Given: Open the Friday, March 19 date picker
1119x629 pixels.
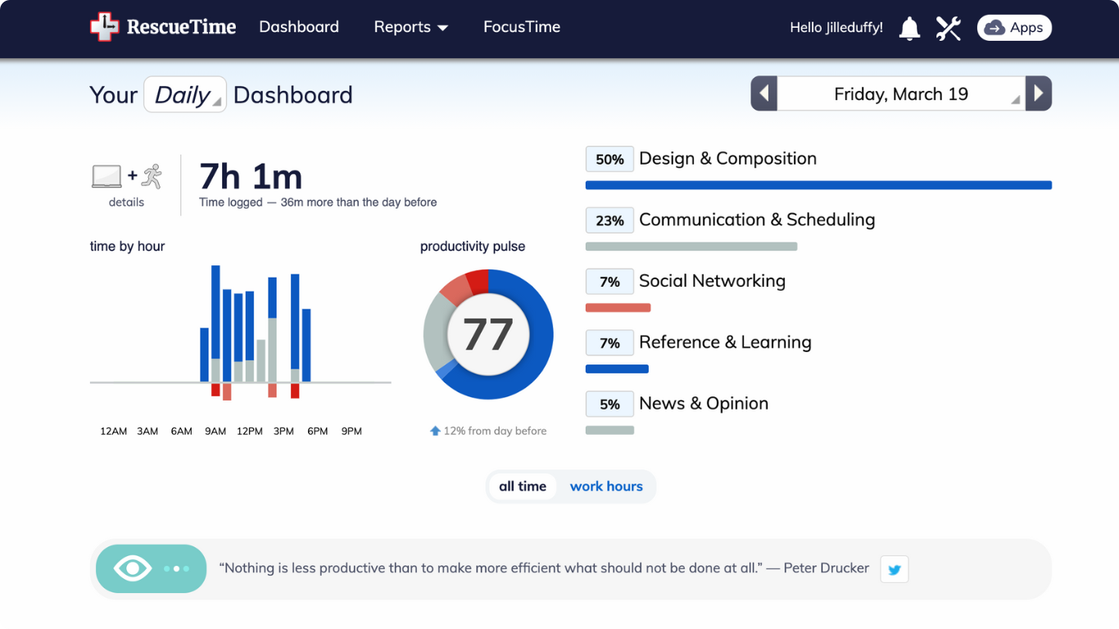Looking at the screenshot, I should [901, 93].
